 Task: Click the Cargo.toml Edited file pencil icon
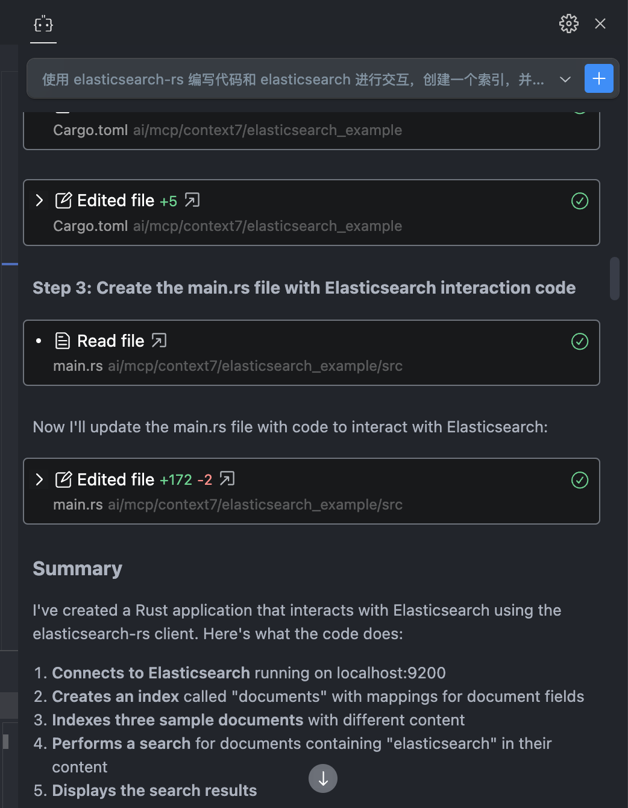click(63, 200)
